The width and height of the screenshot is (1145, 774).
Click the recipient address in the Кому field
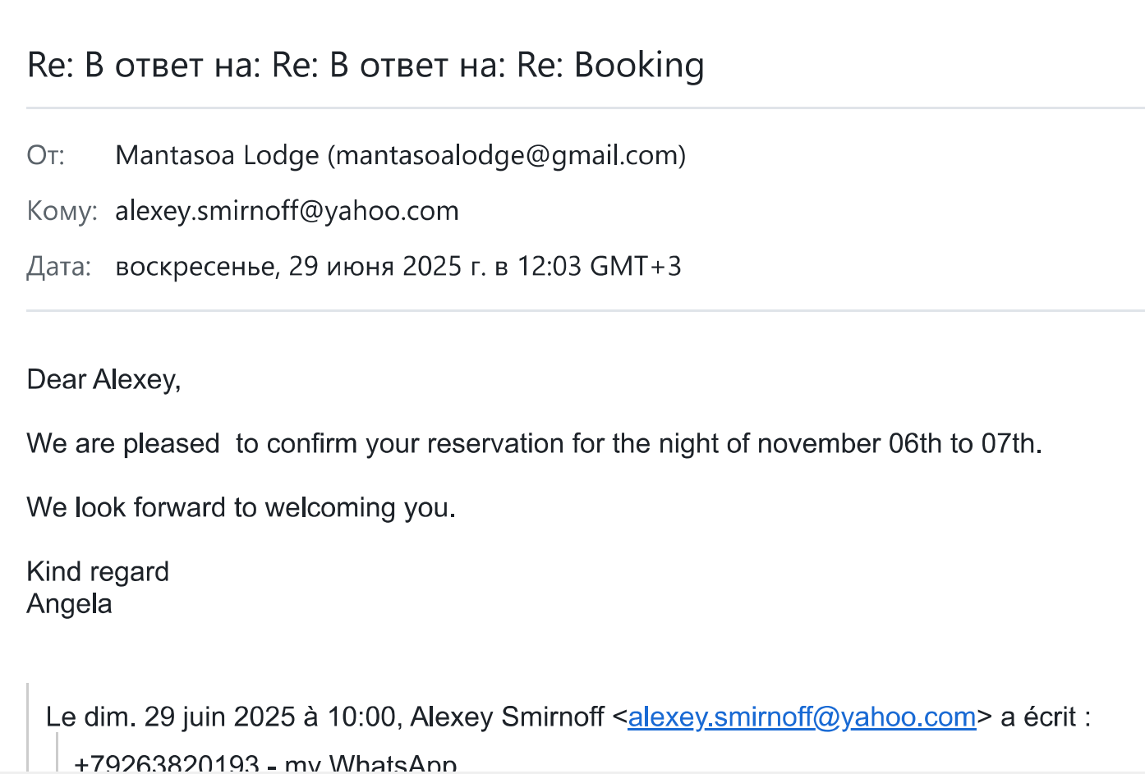[287, 211]
